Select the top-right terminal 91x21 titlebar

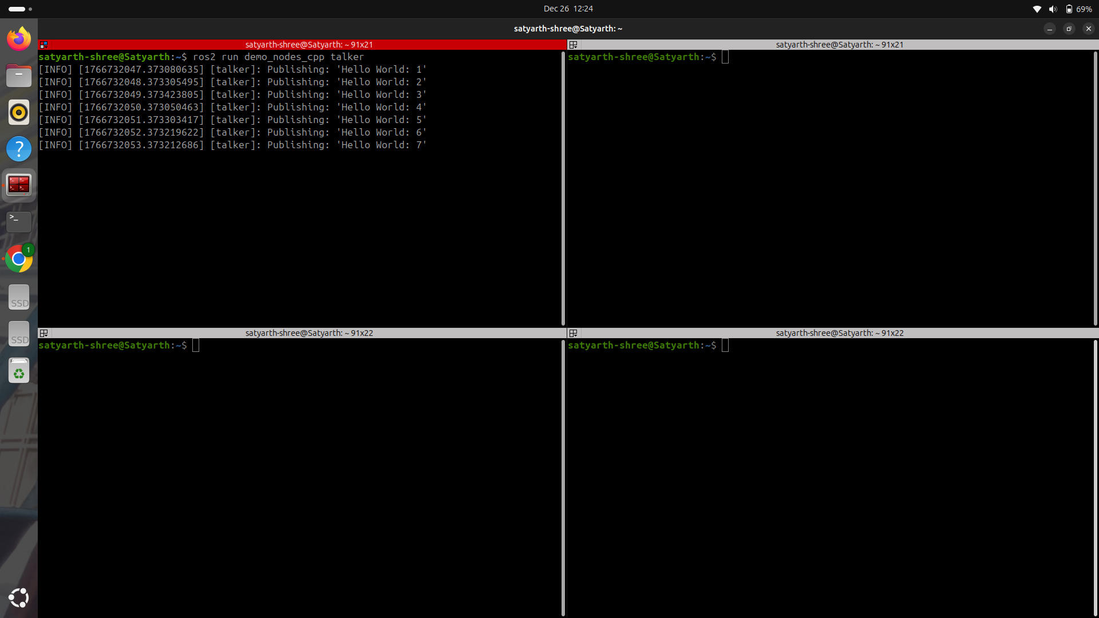coord(832,45)
